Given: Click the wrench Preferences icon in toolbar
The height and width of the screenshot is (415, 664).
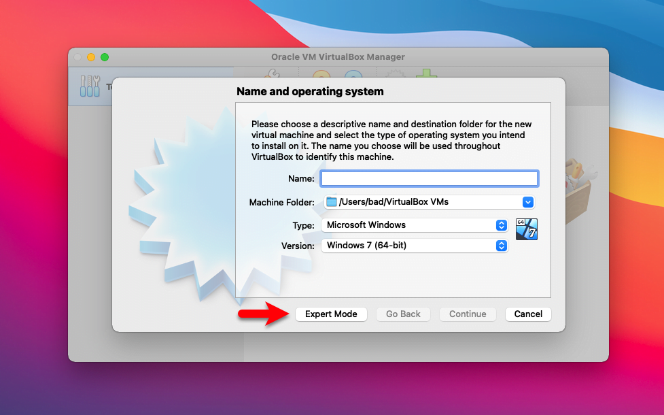Looking at the screenshot, I should [x=272, y=73].
